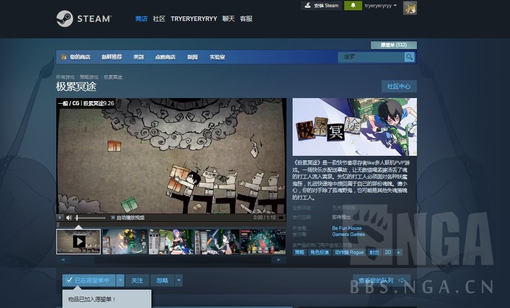Click the 策略 tag
The image size is (510, 308).
(300, 252)
